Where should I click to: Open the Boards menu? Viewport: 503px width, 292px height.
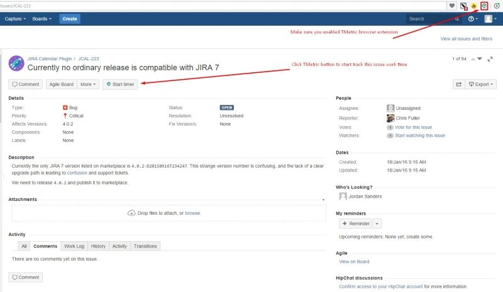[x=41, y=19]
